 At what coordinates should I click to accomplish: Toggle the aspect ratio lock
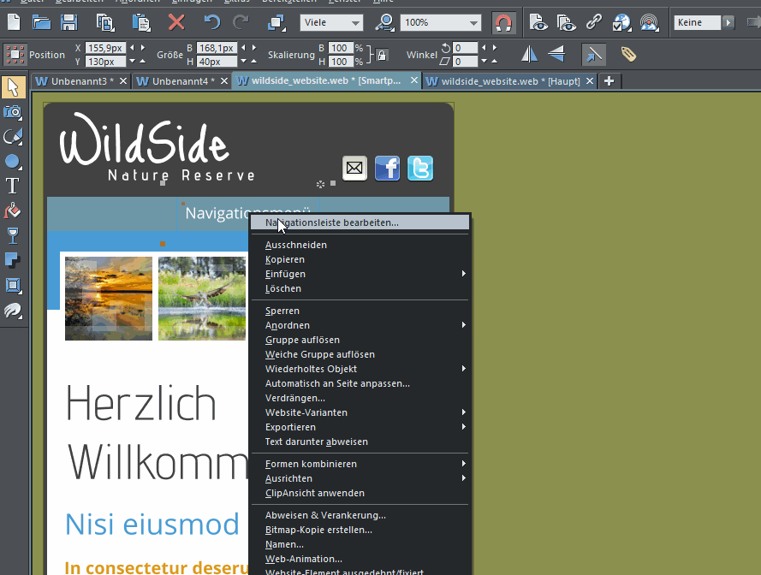[382, 55]
